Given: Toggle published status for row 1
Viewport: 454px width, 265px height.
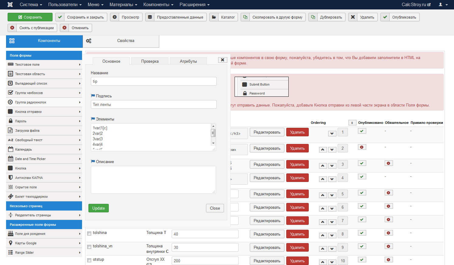Looking at the screenshot, I should 362,131.
